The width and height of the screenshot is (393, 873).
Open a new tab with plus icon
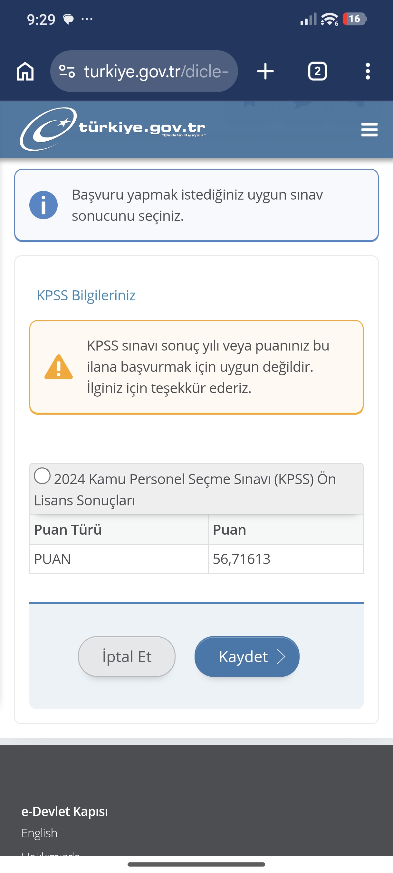(x=265, y=71)
